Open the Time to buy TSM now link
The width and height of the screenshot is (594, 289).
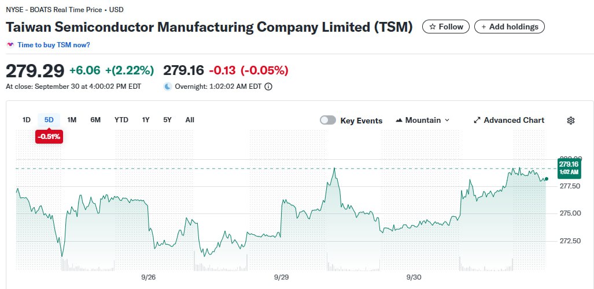(54, 44)
